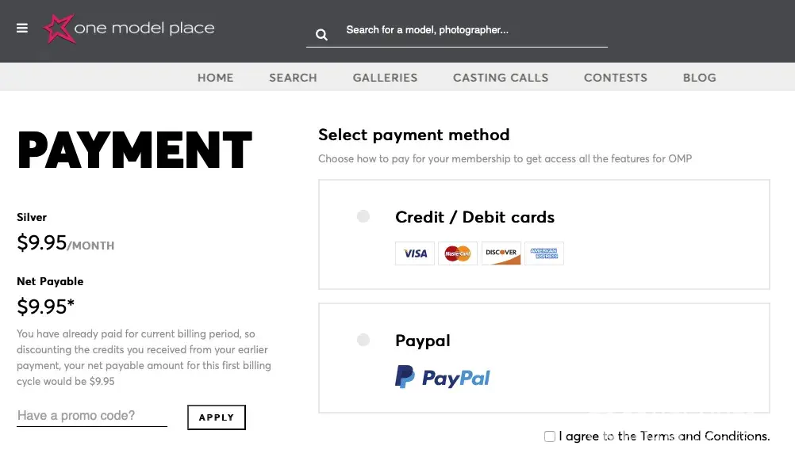This screenshot has height=461, width=795.
Task: Click the One Model Place star logo
Action: (x=59, y=29)
